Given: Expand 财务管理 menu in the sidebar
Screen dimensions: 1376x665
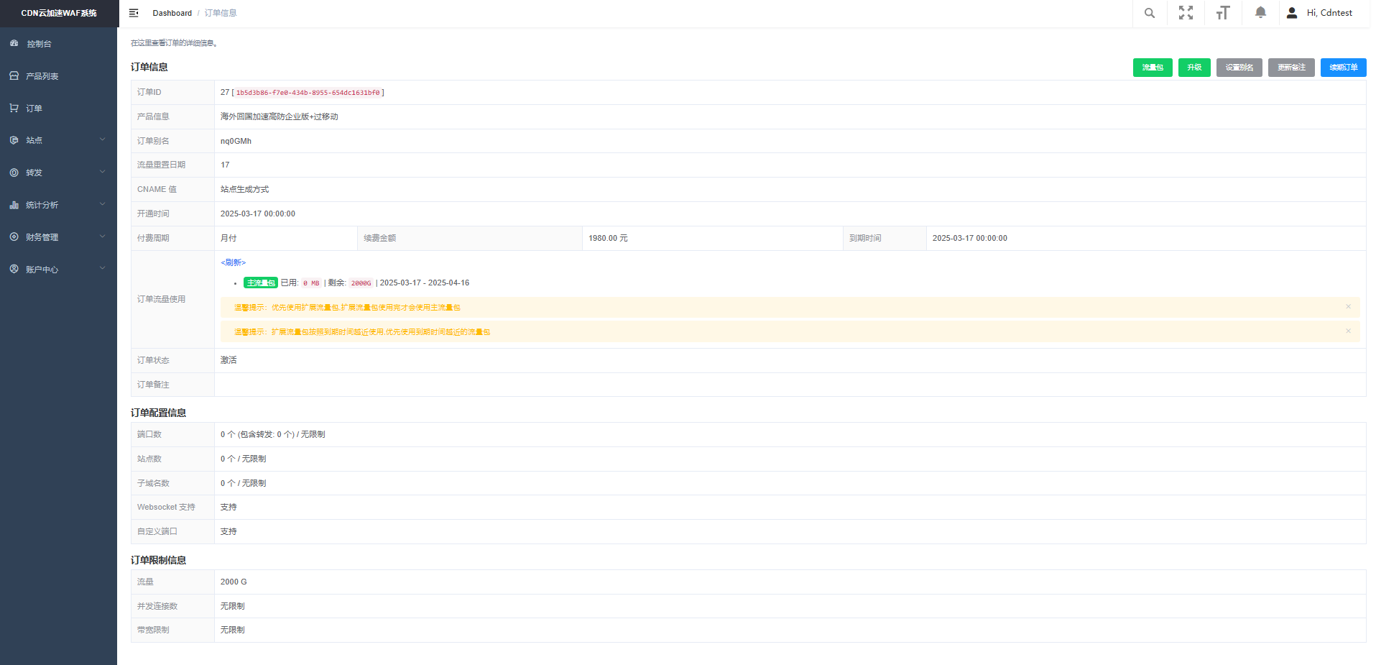Looking at the screenshot, I should click(x=57, y=237).
